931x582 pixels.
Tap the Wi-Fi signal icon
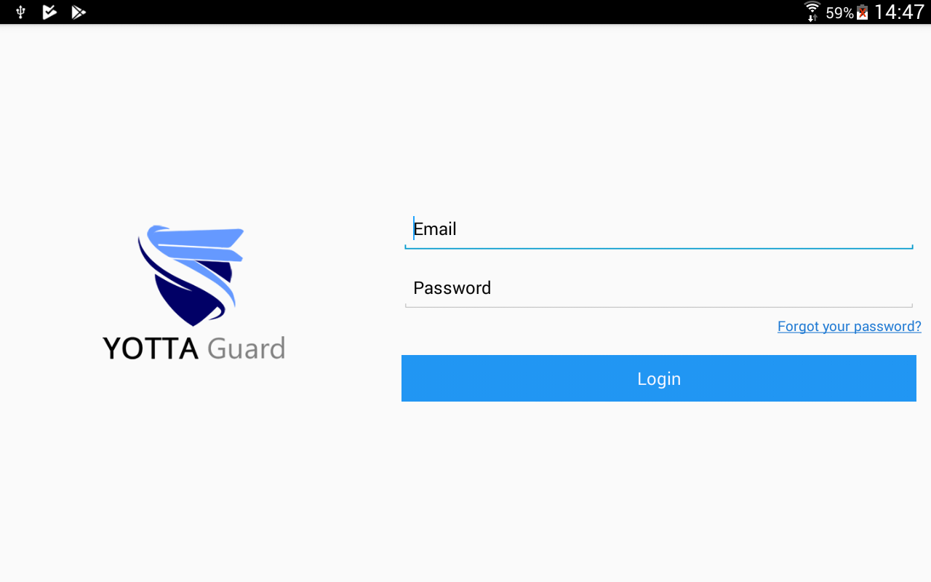(812, 12)
